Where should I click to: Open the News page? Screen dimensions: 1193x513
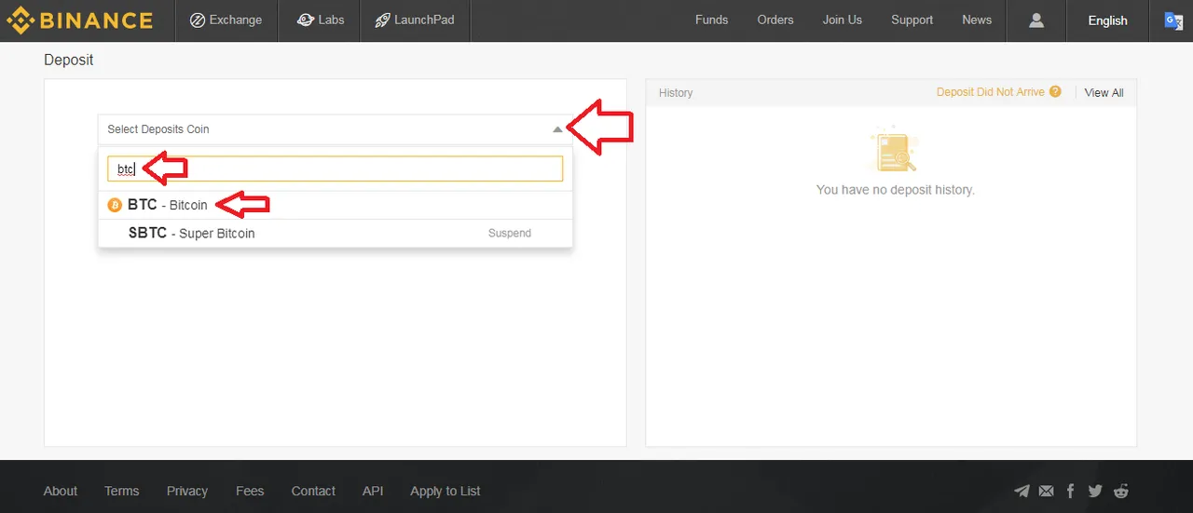click(977, 20)
